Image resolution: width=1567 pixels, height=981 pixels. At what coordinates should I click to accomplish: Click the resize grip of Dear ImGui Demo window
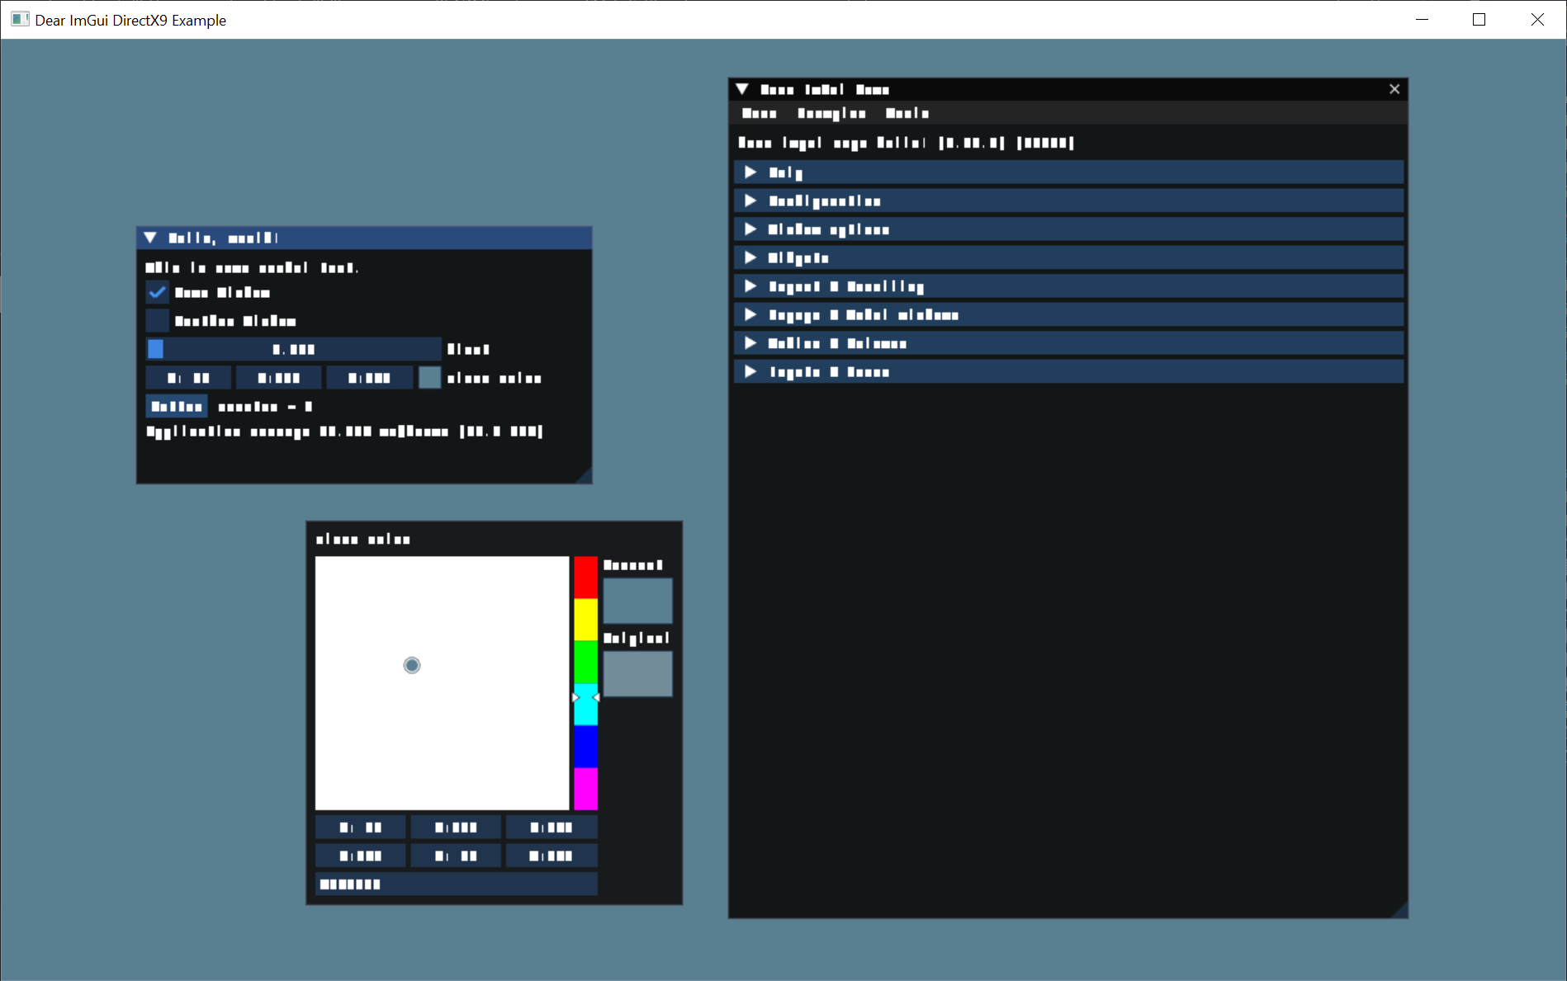tap(1400, 910)
